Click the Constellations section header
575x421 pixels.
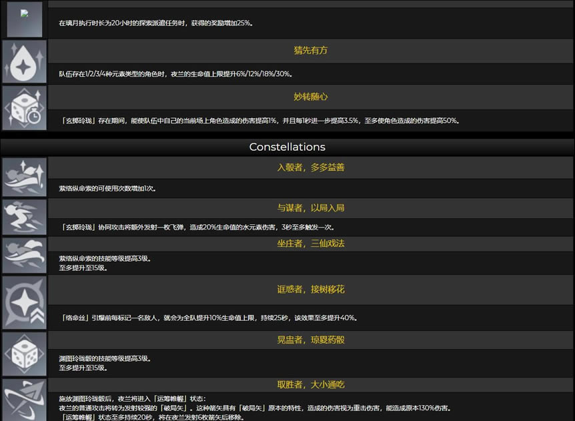click(287, 147)
